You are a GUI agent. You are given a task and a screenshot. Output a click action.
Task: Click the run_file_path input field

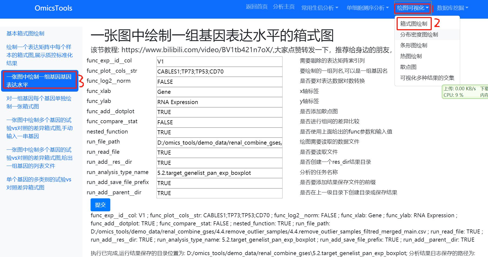pos(220,143)
